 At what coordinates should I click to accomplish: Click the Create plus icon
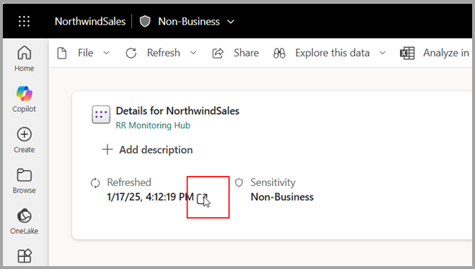[24, 134]
